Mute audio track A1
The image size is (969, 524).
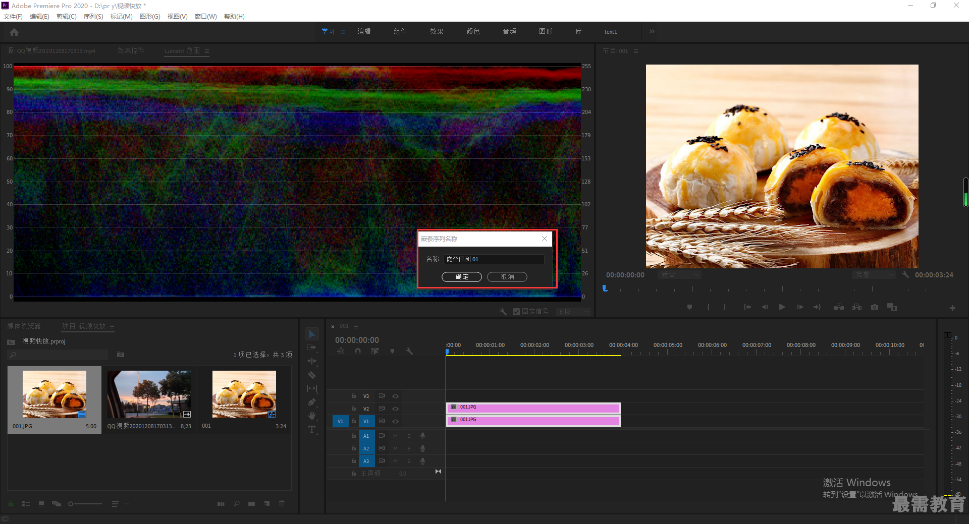(395, 436)
